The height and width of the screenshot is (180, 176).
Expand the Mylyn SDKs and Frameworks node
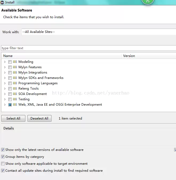click(5, 78)
